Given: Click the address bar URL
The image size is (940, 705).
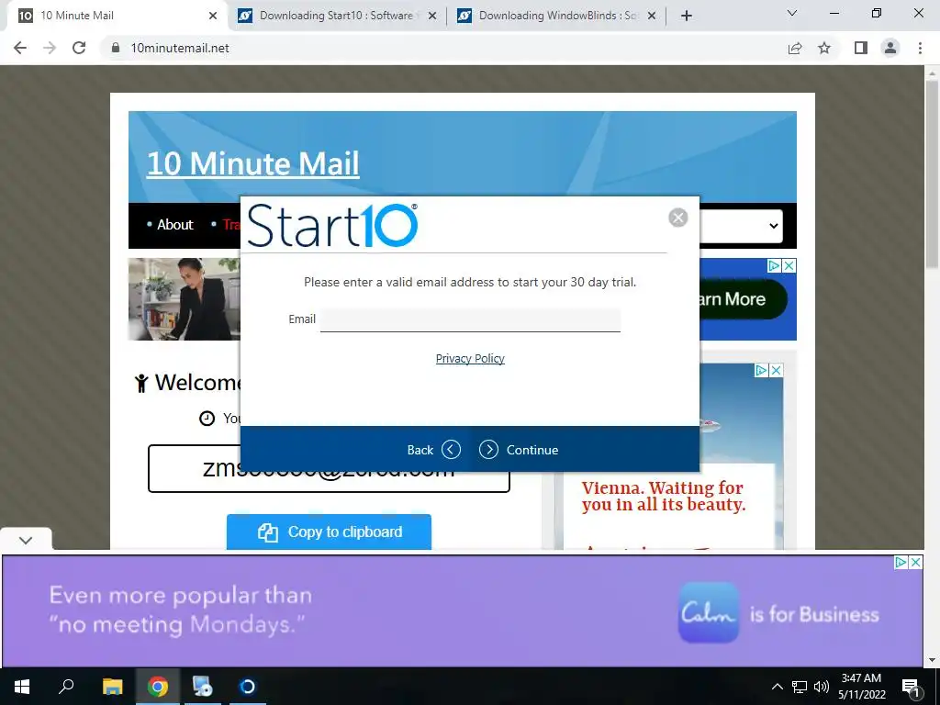Looking at the screenshot, I should click(180, 48).
